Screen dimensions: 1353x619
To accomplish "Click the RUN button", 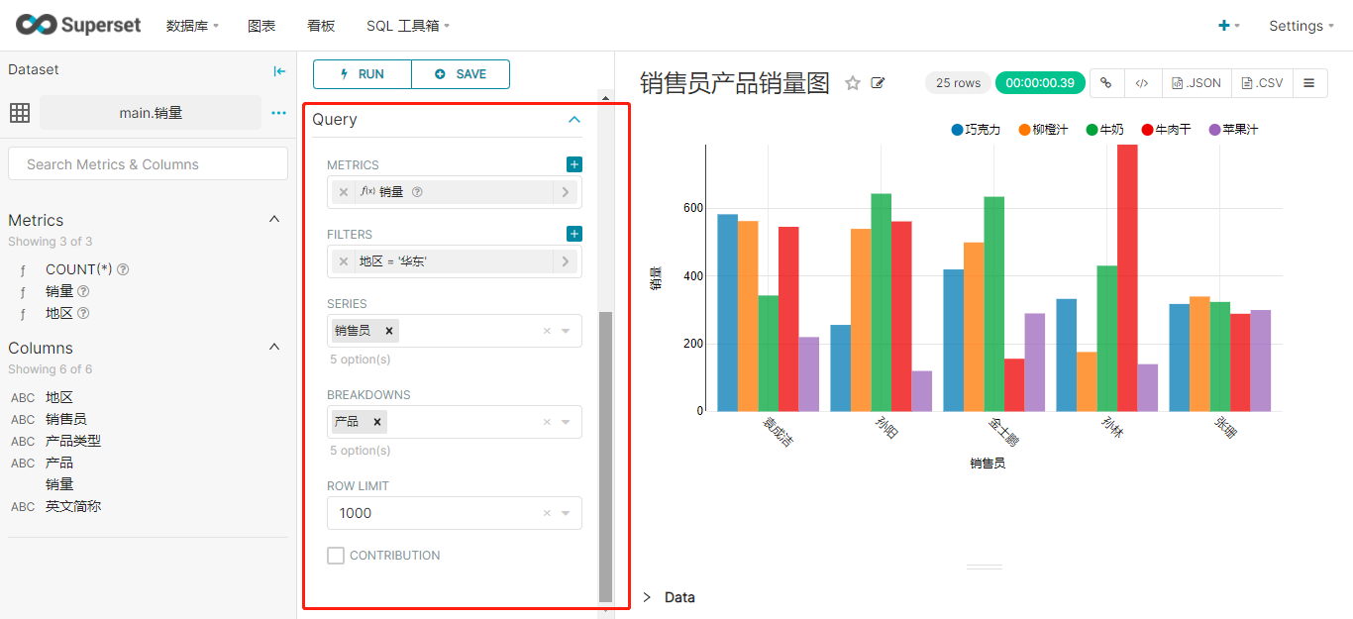I will 362,74.
